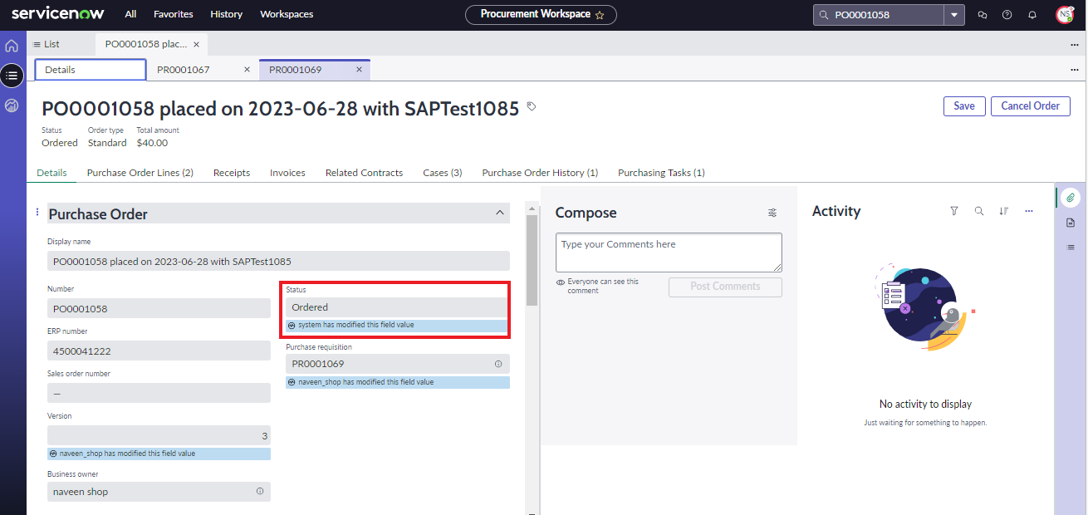
Task: Open the NS user avatar menu
Action: click(x=1065, y=15)
